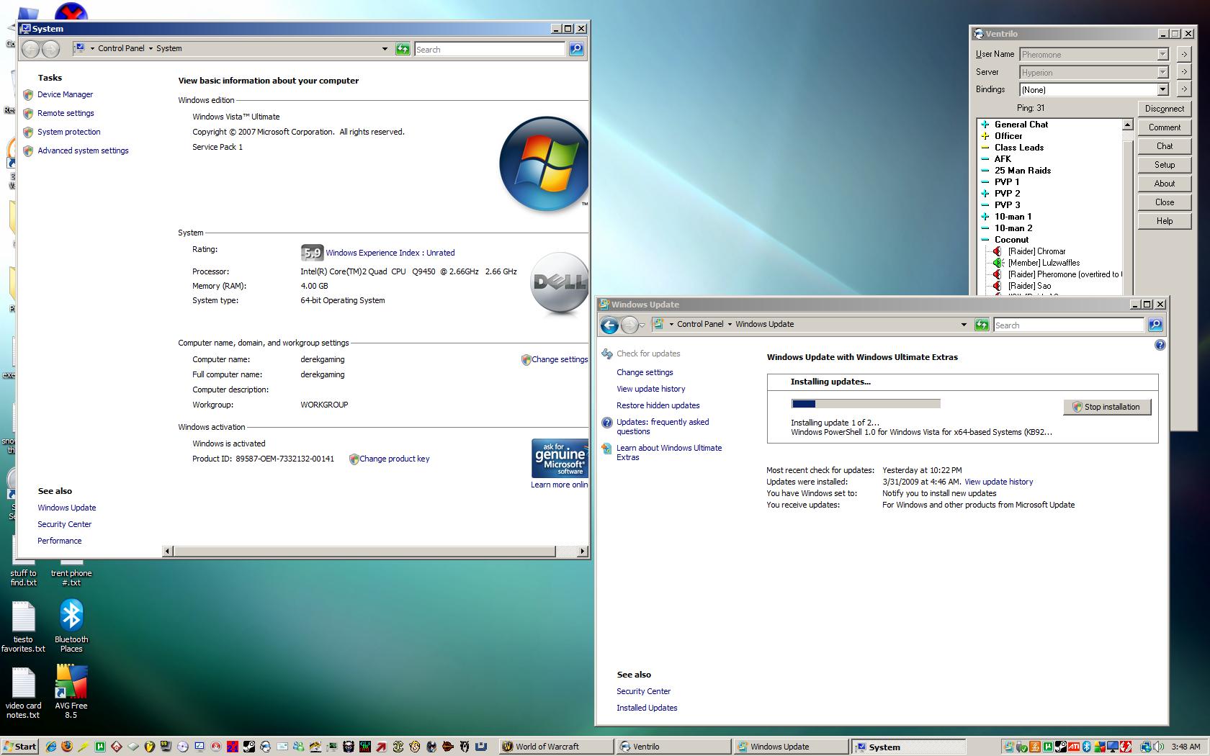
Task: Open tiesto favorites.txt on desktop
Action: click(x=23, y=625)
